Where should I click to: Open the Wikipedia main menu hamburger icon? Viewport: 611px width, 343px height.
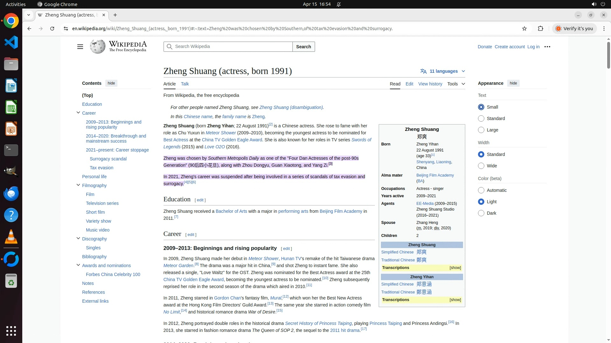pyautogui.click(x=80, y=47)
